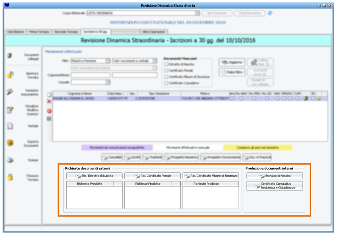Open the Tutti i movimenti a verbale dropdown
This screenshot has width=337, height=234.
click(154, 61)
